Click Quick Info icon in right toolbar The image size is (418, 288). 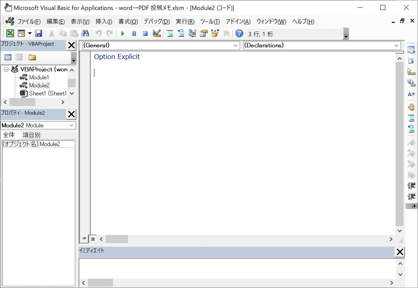pos(411,72)
